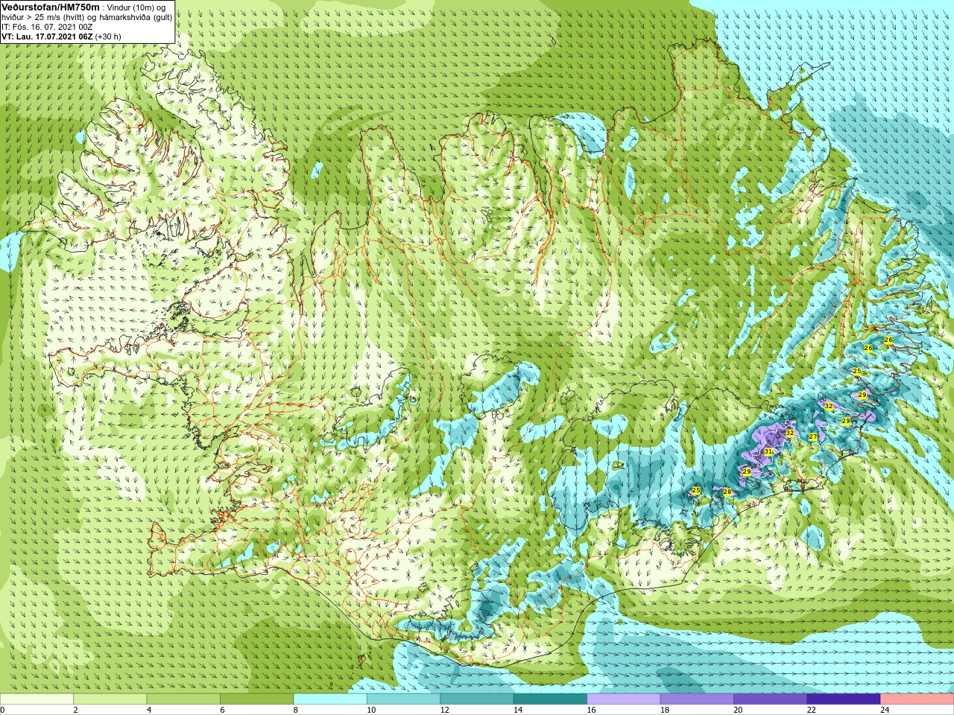
Task: Pick the 10–12 m/s turquoise legend swatch
Action: click(403, 699)
